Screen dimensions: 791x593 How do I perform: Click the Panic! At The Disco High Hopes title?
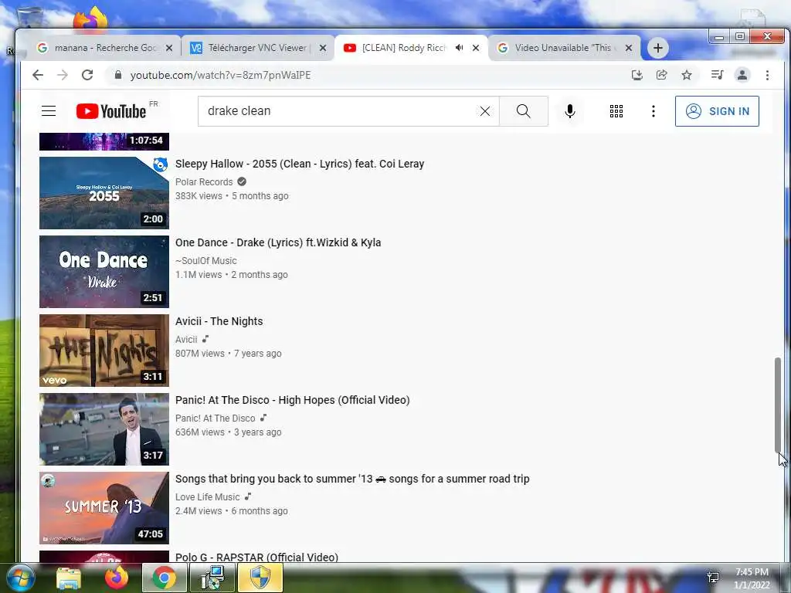tap(293, 400)
